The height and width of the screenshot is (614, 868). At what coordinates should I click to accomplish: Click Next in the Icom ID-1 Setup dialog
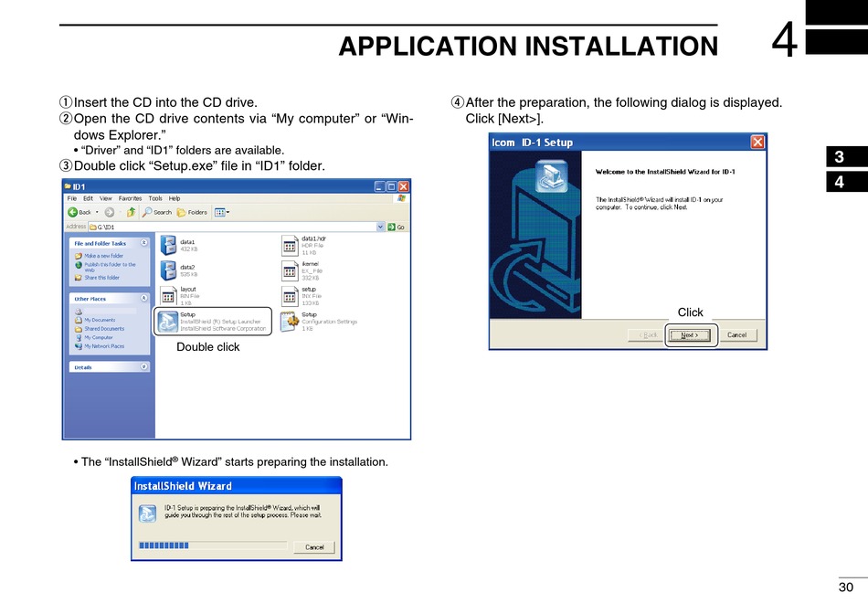[690, 335]
